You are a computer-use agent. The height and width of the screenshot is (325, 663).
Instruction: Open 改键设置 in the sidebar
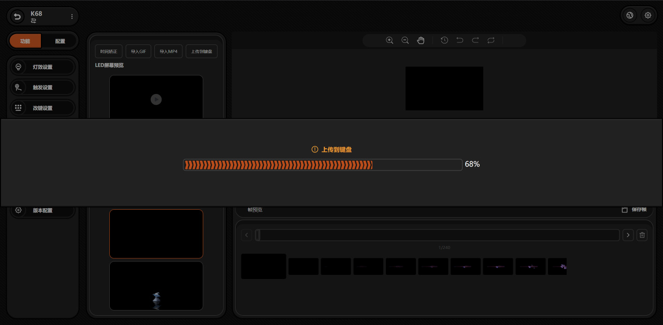pos(42,108)
